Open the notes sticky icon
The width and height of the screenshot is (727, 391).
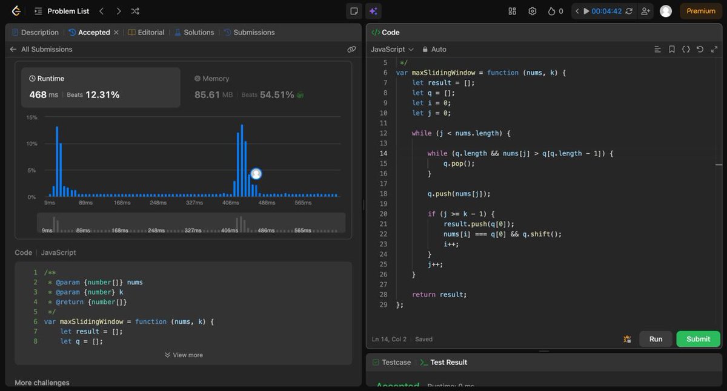[354, 11]
